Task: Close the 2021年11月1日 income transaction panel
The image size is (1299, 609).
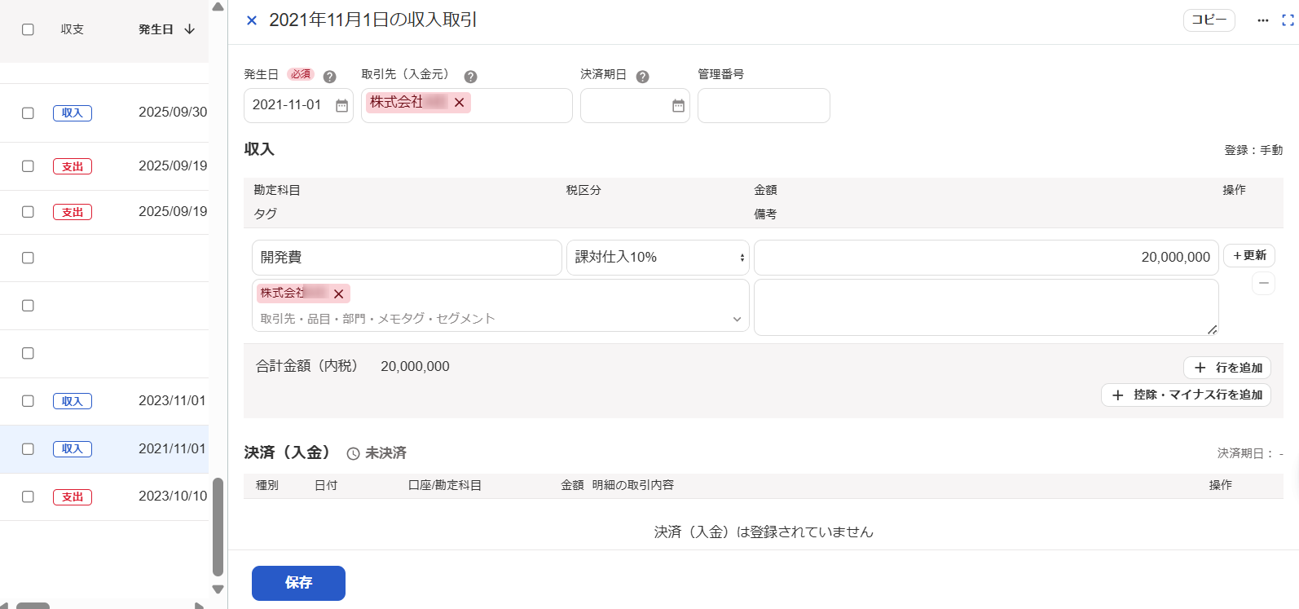Action: 252,20
